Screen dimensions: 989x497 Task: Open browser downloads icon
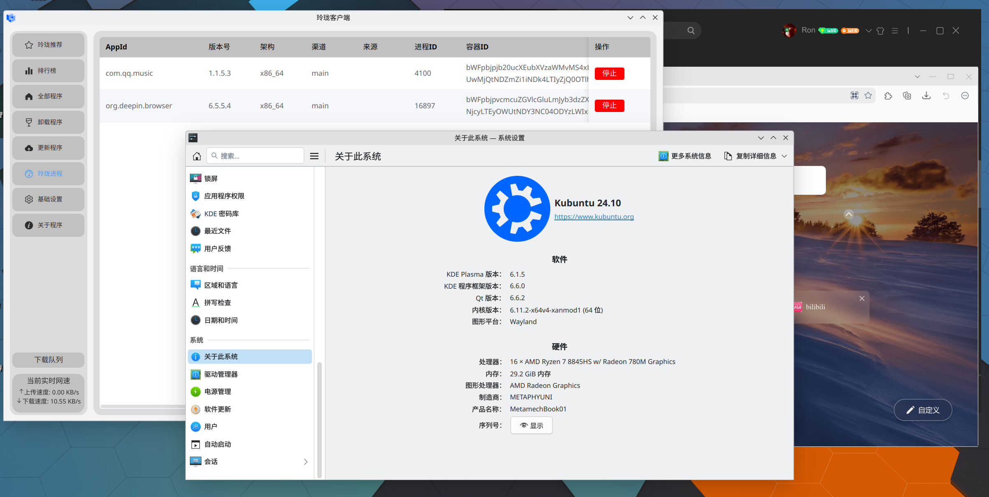(x=926, y=96)
